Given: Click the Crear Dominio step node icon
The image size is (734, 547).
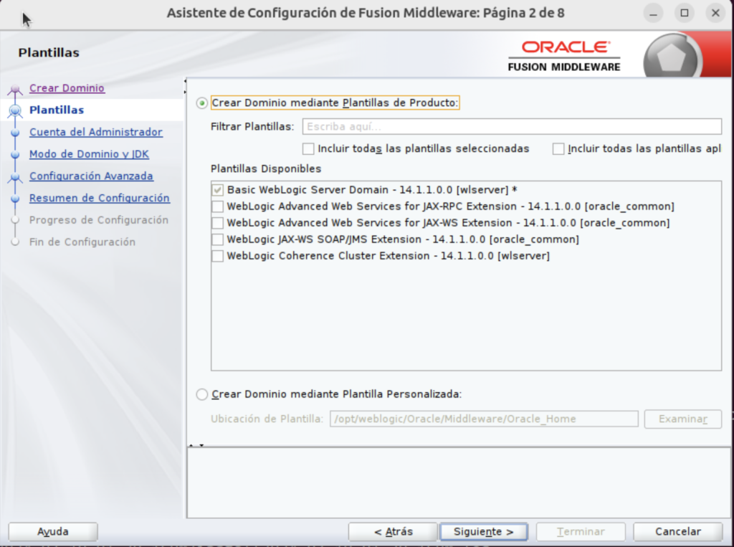Looking at the screenshot, I should coord(16,87).
